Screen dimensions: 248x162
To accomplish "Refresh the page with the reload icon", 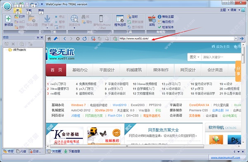I will (84, 38).
